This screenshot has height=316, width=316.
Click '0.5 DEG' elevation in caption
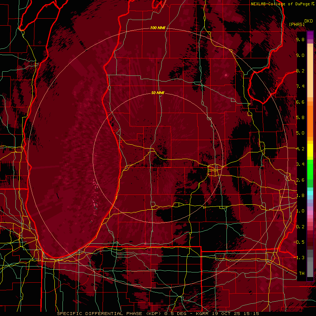click(175, 314)
